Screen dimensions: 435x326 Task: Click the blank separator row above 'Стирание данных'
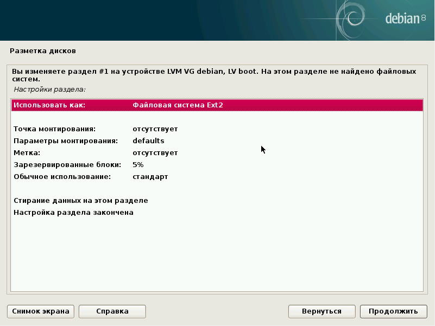click(217, 189)
